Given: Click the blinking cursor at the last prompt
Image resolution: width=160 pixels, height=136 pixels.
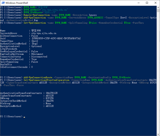Looking at the screenshot, I should (x=24, y=117).
